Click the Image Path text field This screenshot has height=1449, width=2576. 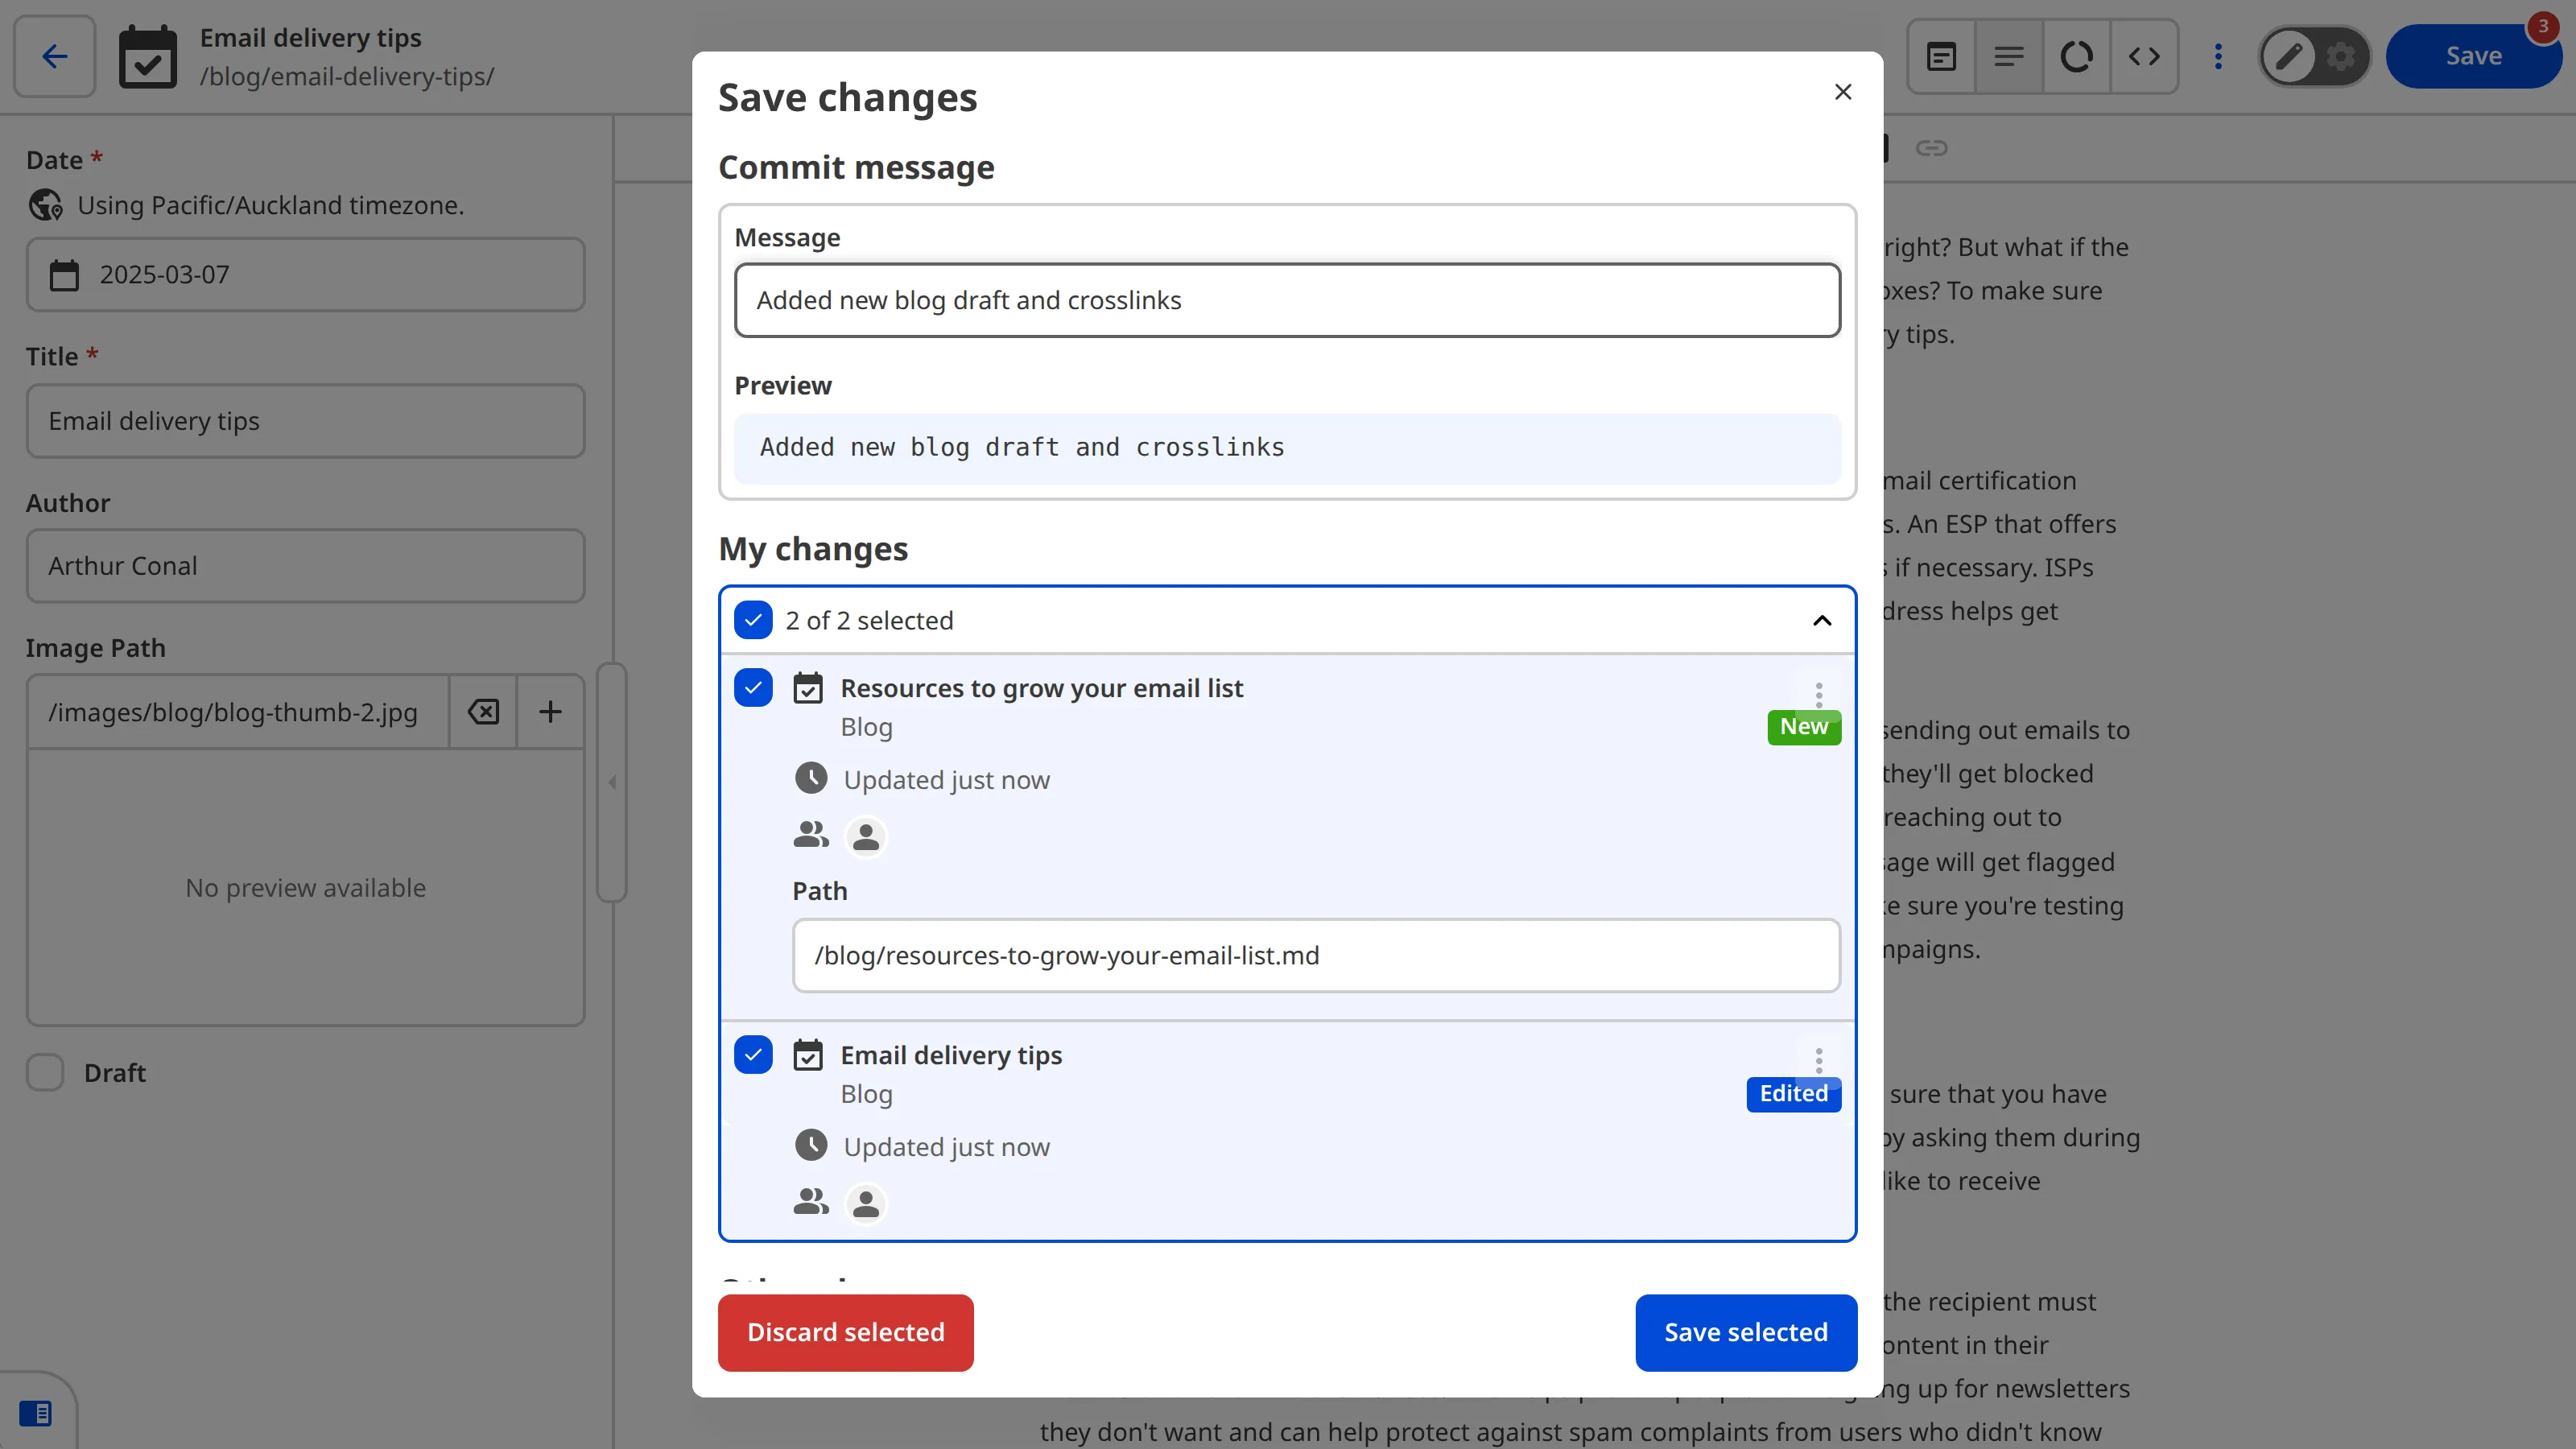[x=238, y=712]
